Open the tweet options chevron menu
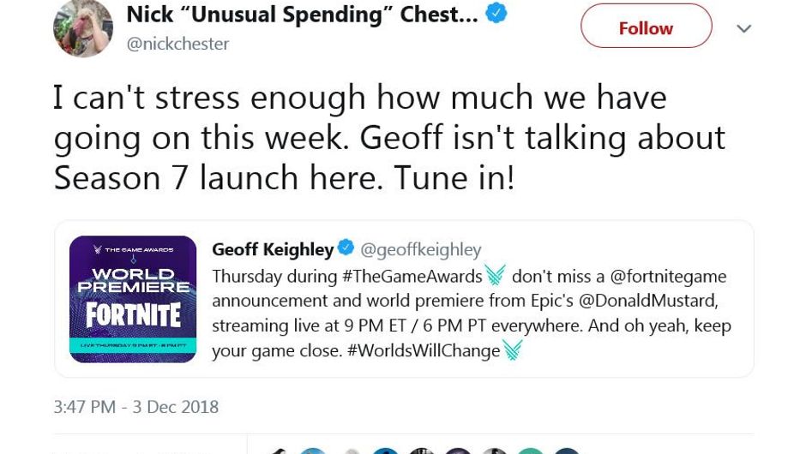The image size is (806, 454). (x=743, y=29)
